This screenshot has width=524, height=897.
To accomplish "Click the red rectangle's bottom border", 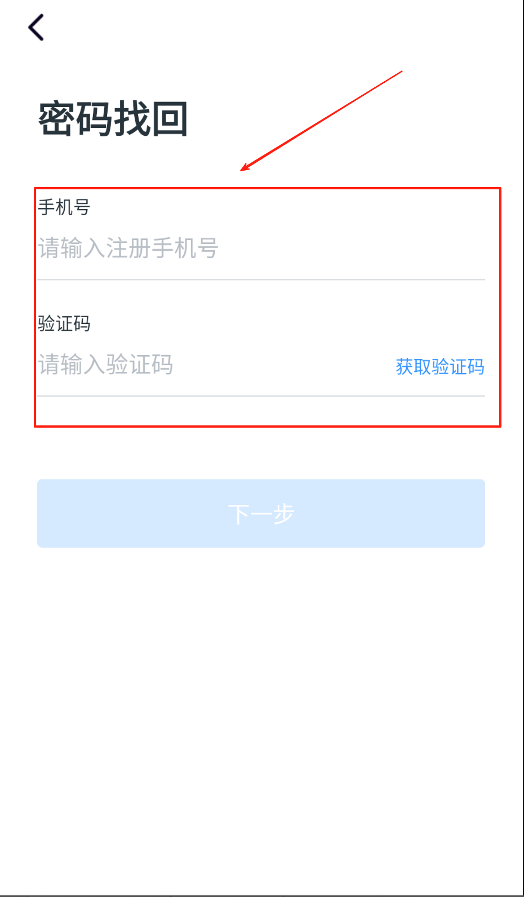I will coord(268,426).
